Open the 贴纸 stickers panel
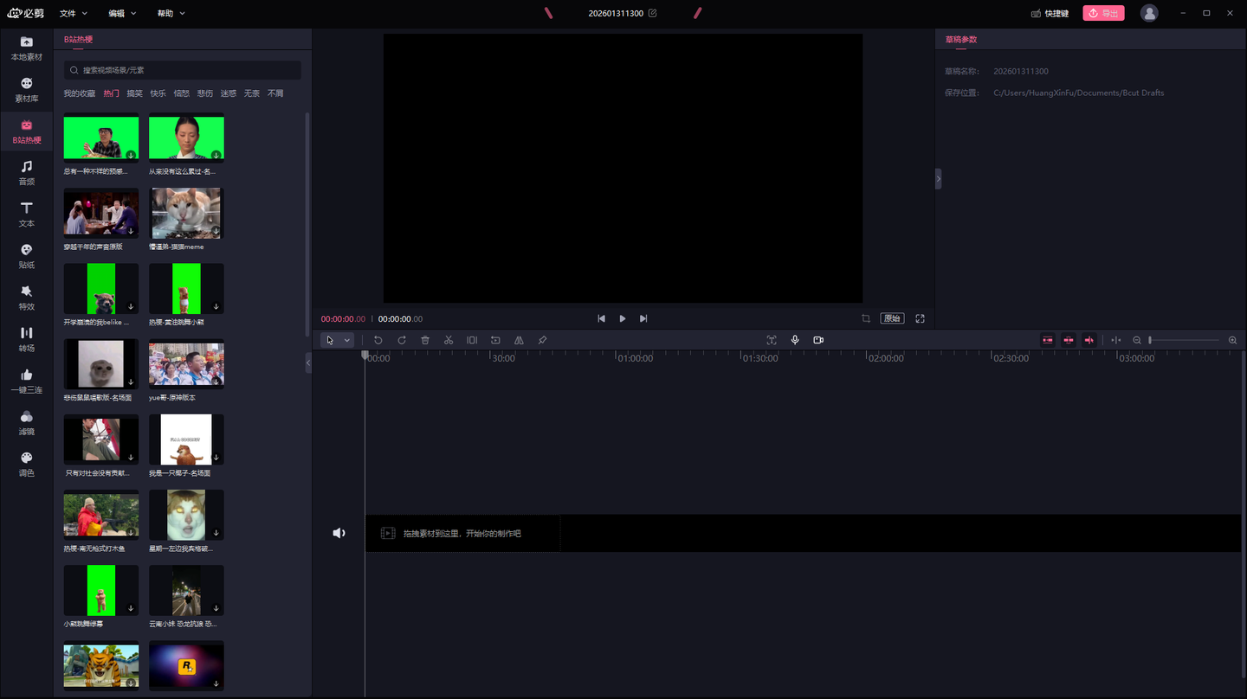 click(26, 256)
